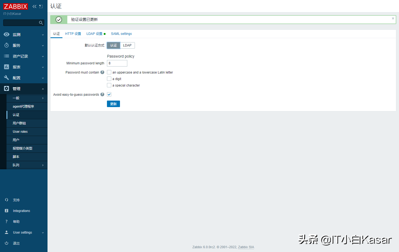The height and width of the screenshot is (252, 399).
Task: Switch to the 认证 tab
Action: pos(56,34)
